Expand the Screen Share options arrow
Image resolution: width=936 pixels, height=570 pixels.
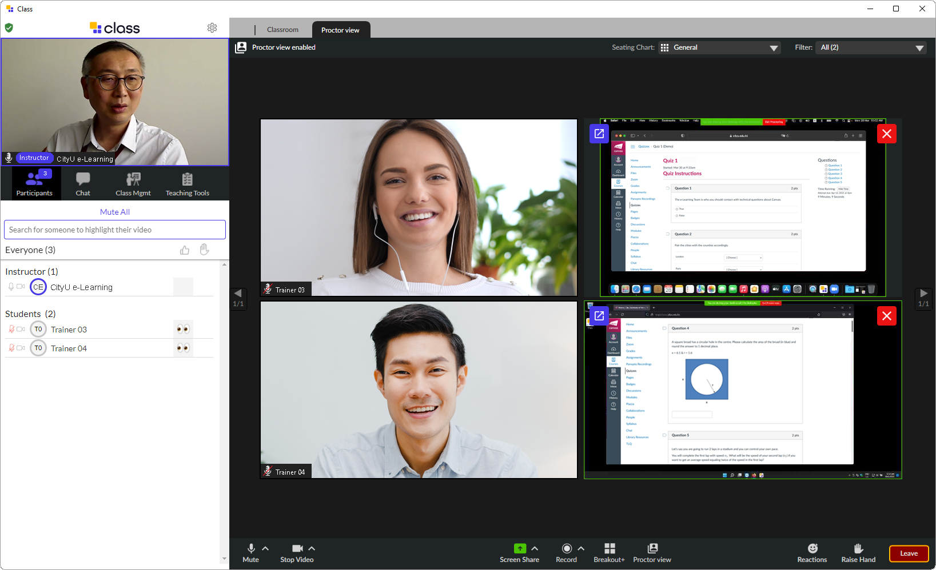[535, 548]
